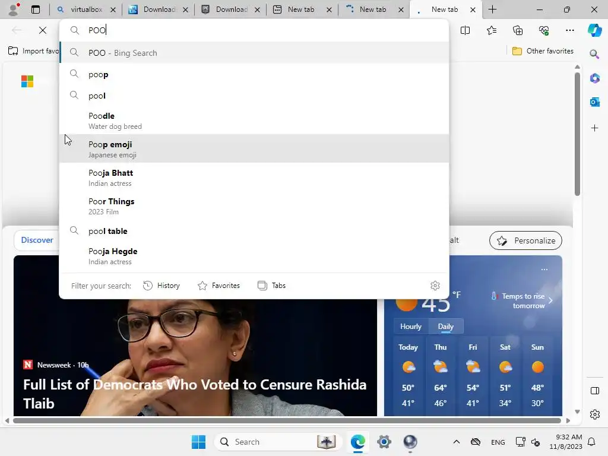Select 'POO - Bing Search' suggestion
This screenshot has height=456, width=608.
(254, 53)
